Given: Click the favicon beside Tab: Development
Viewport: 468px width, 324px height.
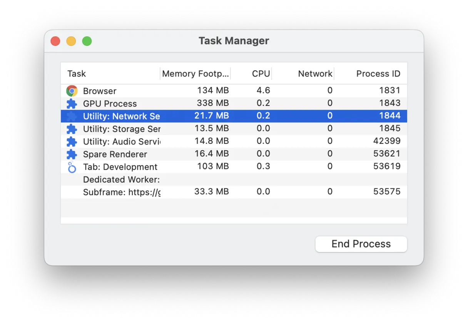Looking at the screenshot, I should click(x=72, y=167).
